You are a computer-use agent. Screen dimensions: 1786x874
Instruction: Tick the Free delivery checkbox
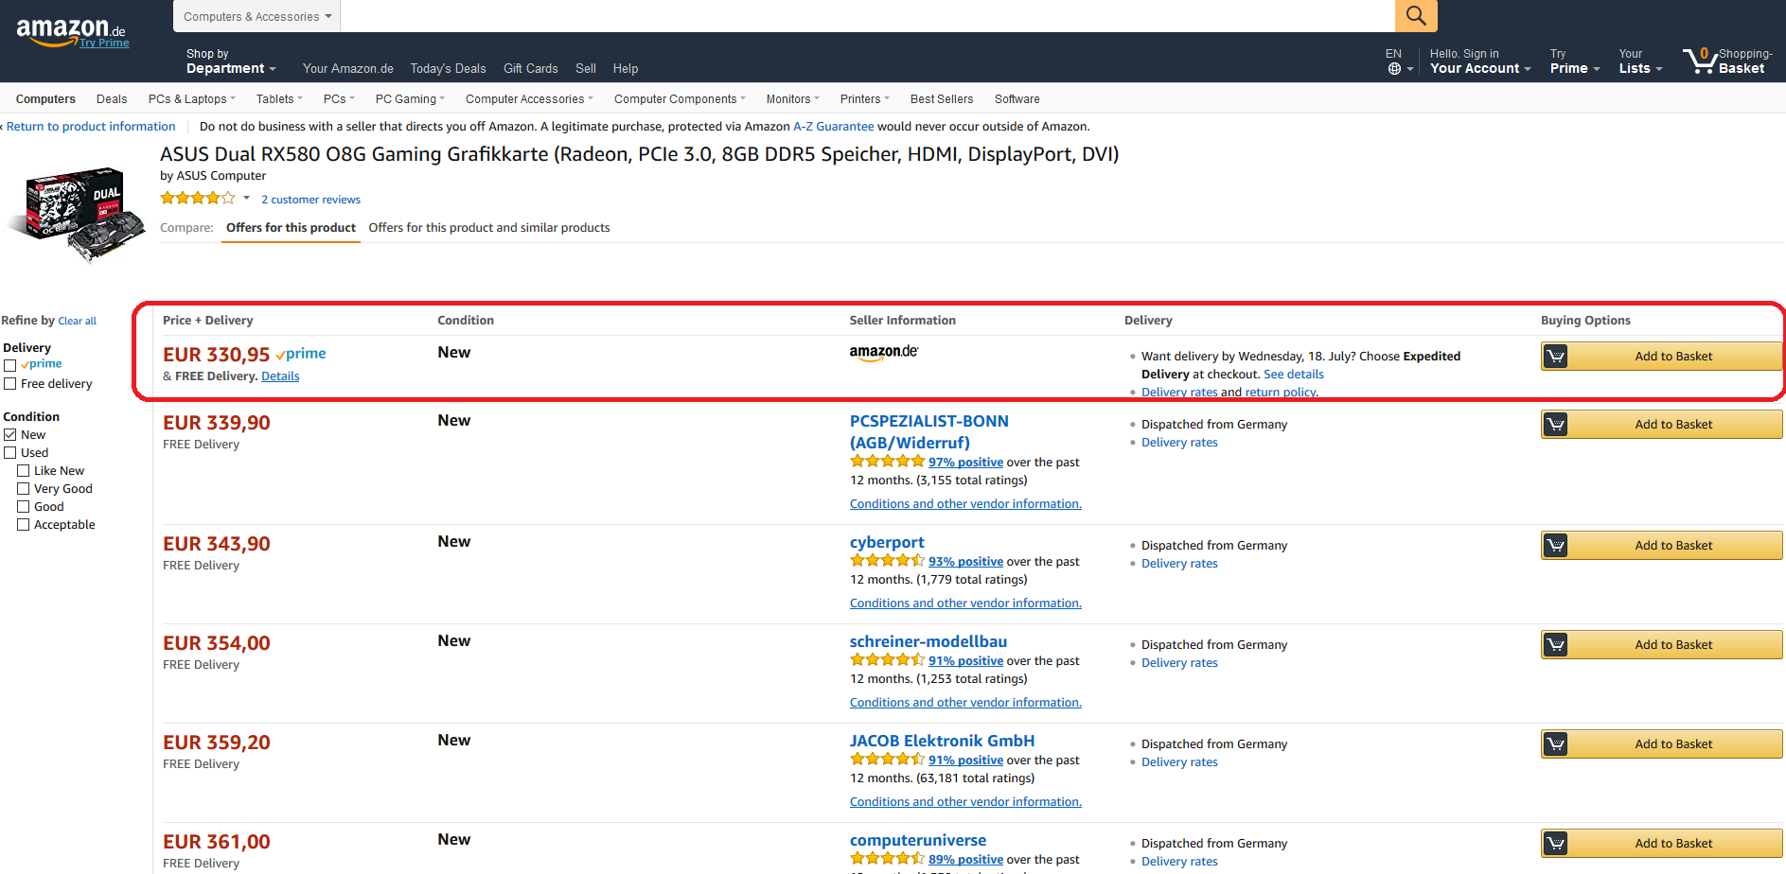9,384
